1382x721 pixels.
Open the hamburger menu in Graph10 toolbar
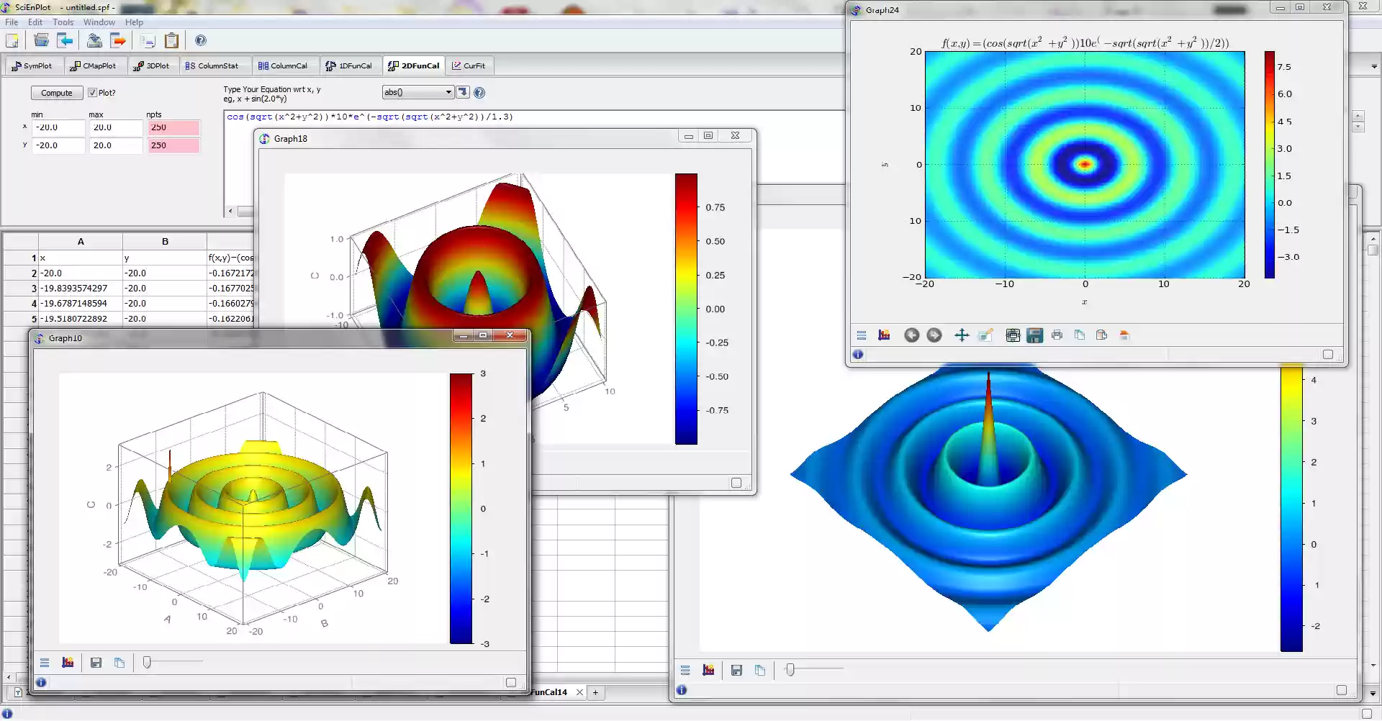tap(45, 663)
